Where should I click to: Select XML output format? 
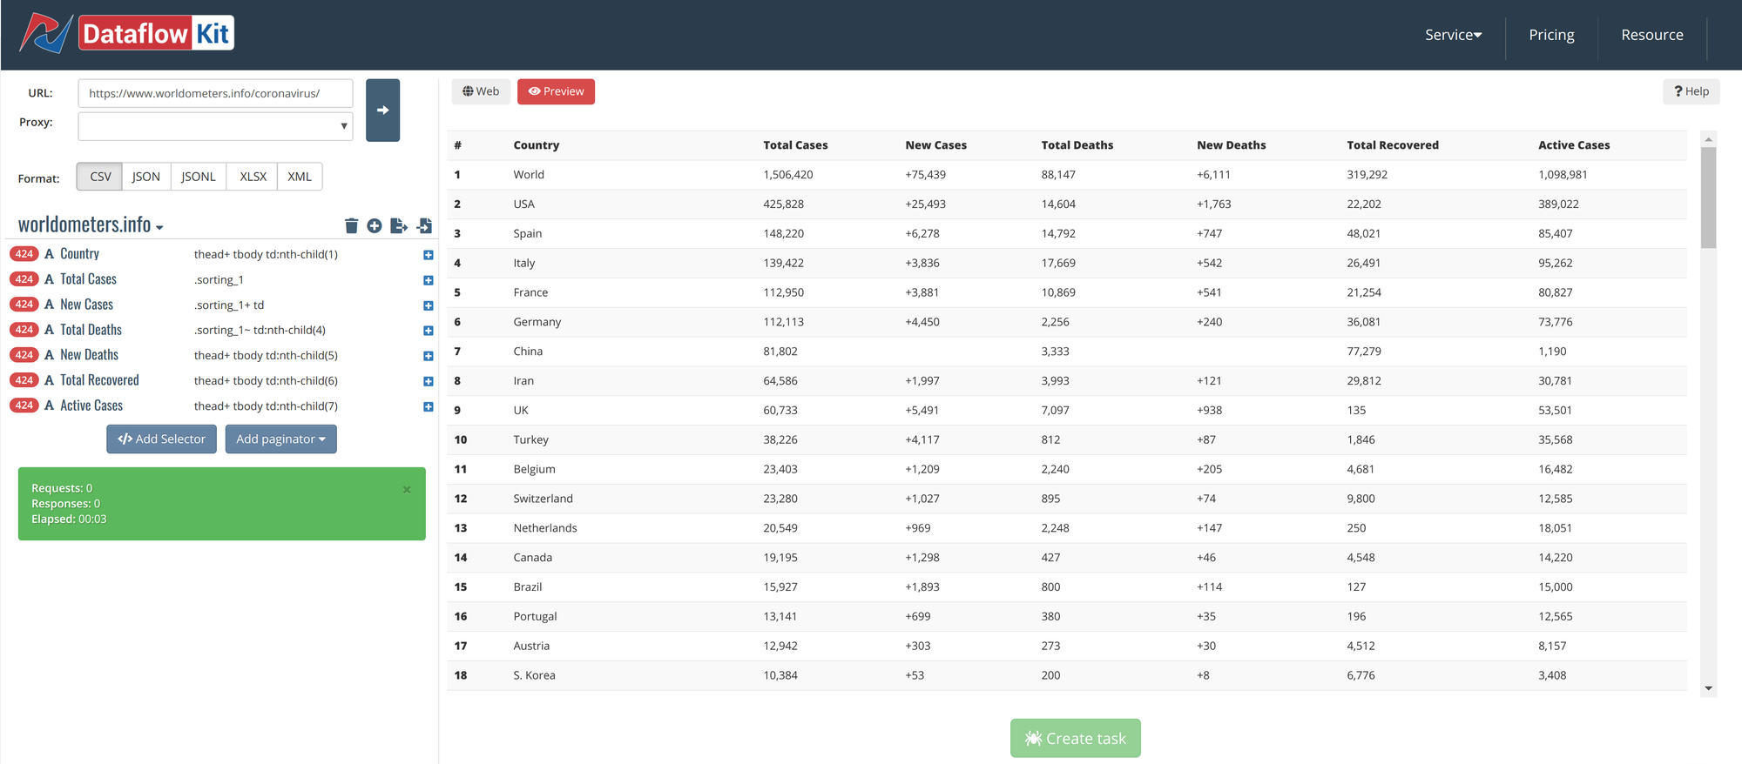click(x=300, y=177)
